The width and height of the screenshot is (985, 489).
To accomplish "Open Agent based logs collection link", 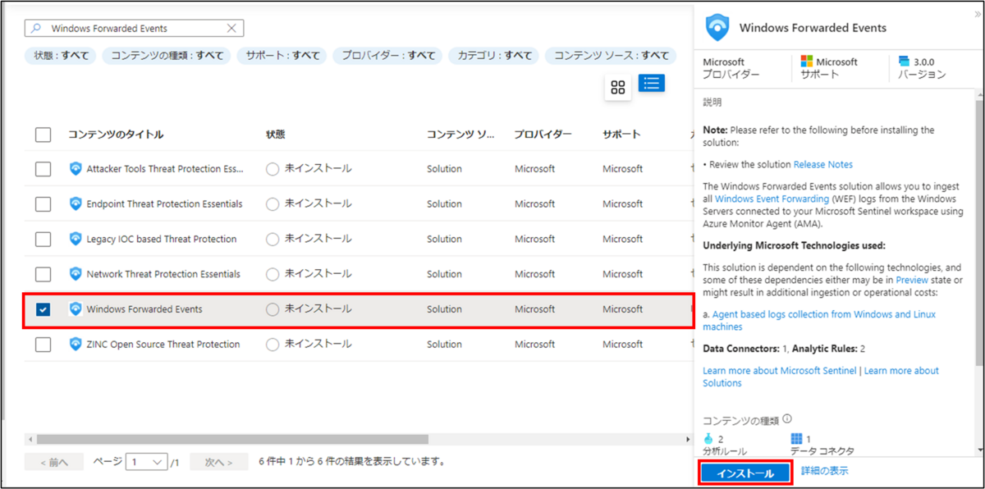I will (x=819, y=320).
